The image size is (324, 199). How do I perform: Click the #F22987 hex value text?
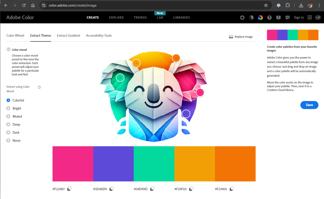tap(59, 189)
